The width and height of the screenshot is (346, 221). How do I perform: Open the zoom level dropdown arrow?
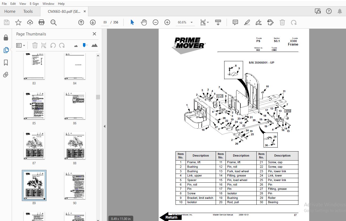click(x=191, y=22)
